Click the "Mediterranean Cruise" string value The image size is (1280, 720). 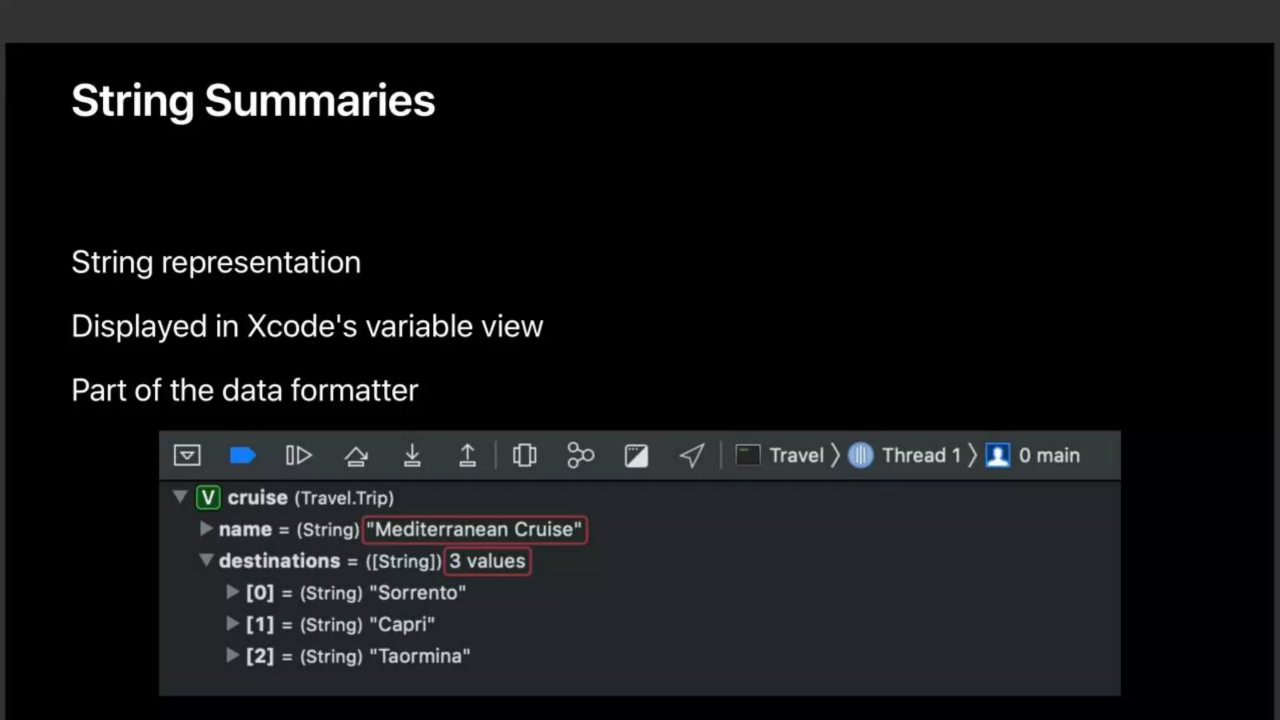click(474, 529)
